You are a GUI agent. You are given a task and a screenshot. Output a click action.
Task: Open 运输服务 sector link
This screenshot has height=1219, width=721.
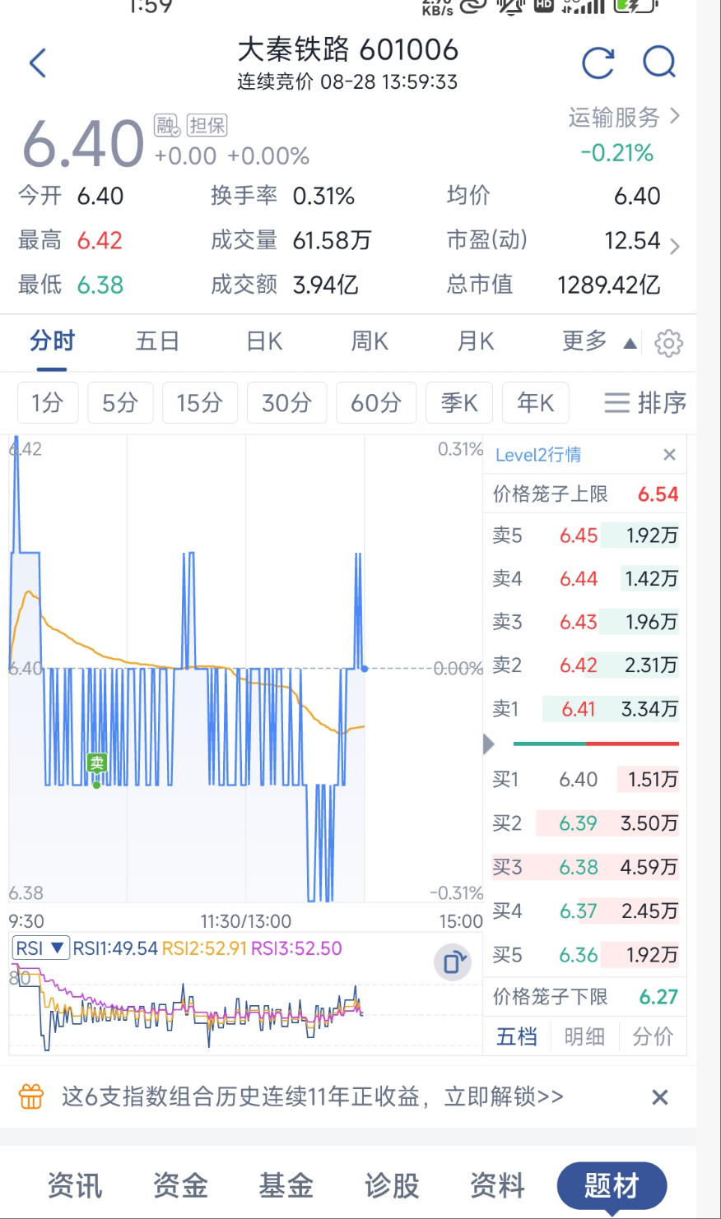click(x=624, y=118)
